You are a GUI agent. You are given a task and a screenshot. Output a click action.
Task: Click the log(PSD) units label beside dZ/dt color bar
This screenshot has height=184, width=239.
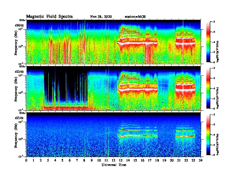pos(218,144)
